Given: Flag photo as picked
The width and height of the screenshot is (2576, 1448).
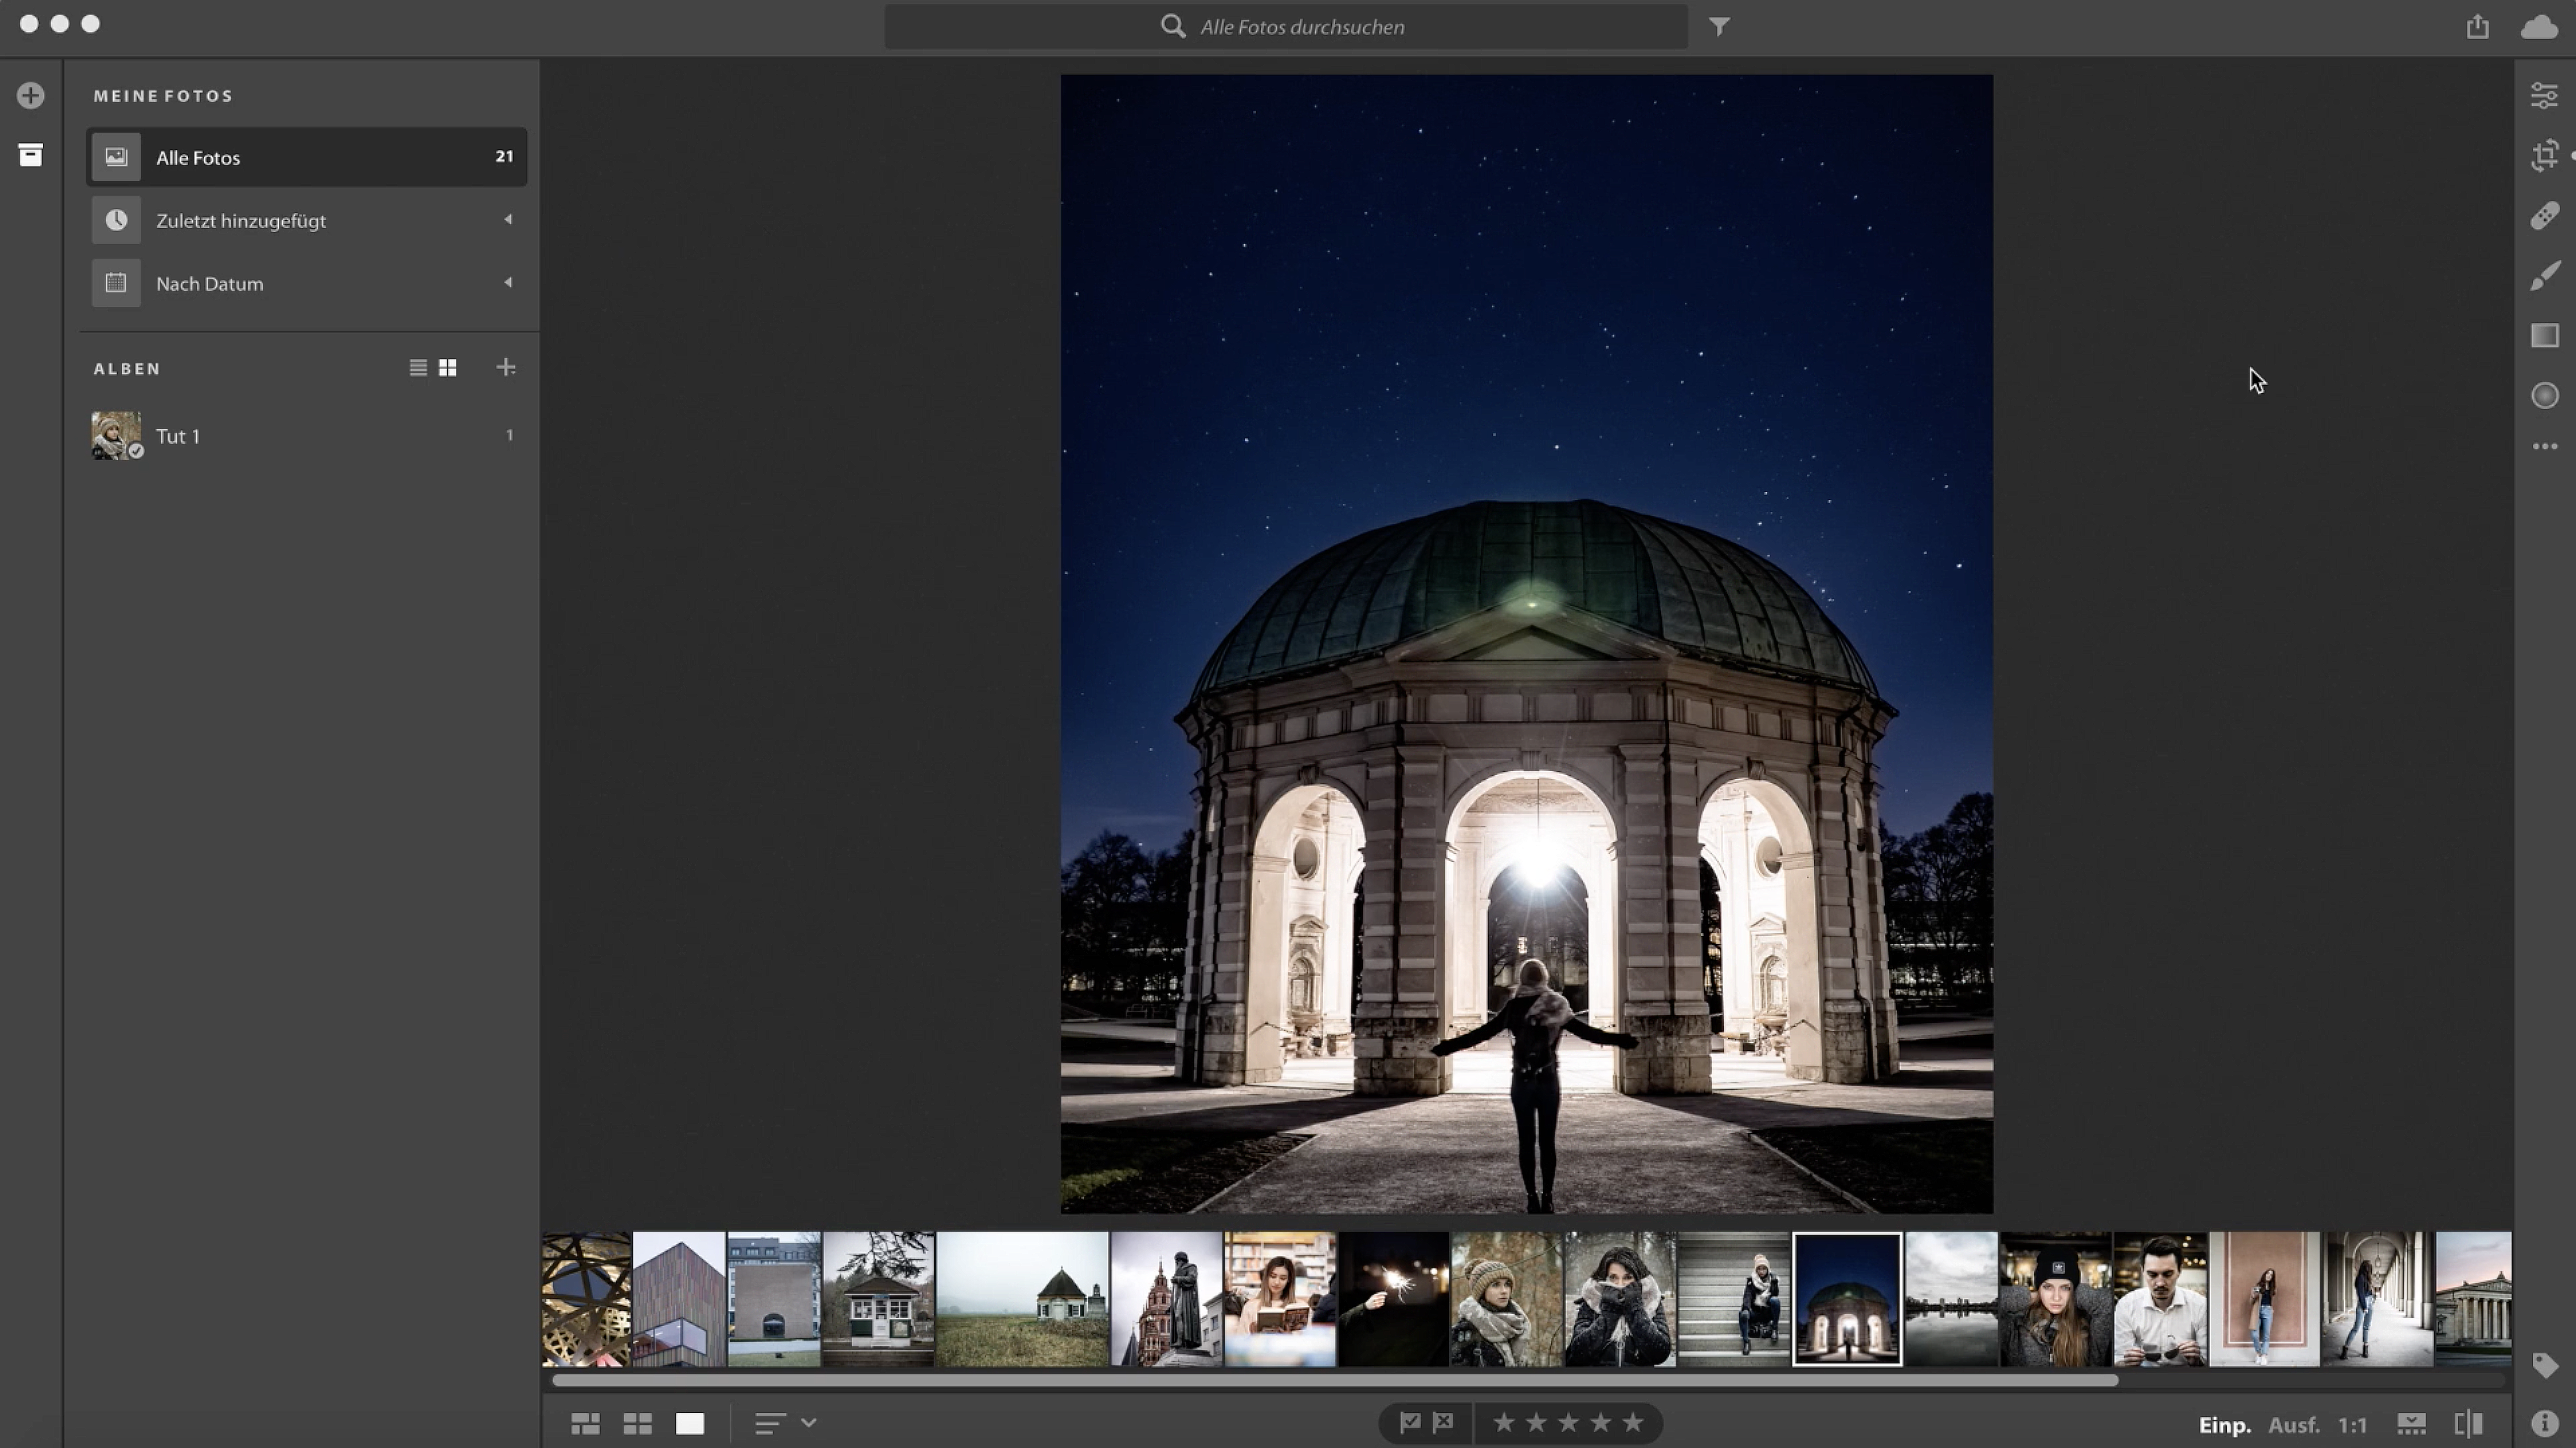Looking at the screenshot, I should click(1410, 1423).
